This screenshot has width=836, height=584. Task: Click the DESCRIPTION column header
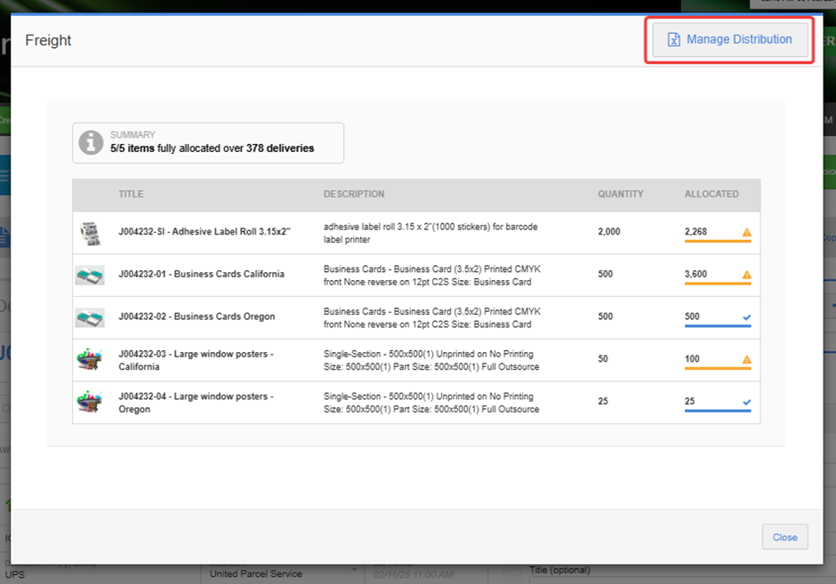pyautogui.click(x=354, y=194)
